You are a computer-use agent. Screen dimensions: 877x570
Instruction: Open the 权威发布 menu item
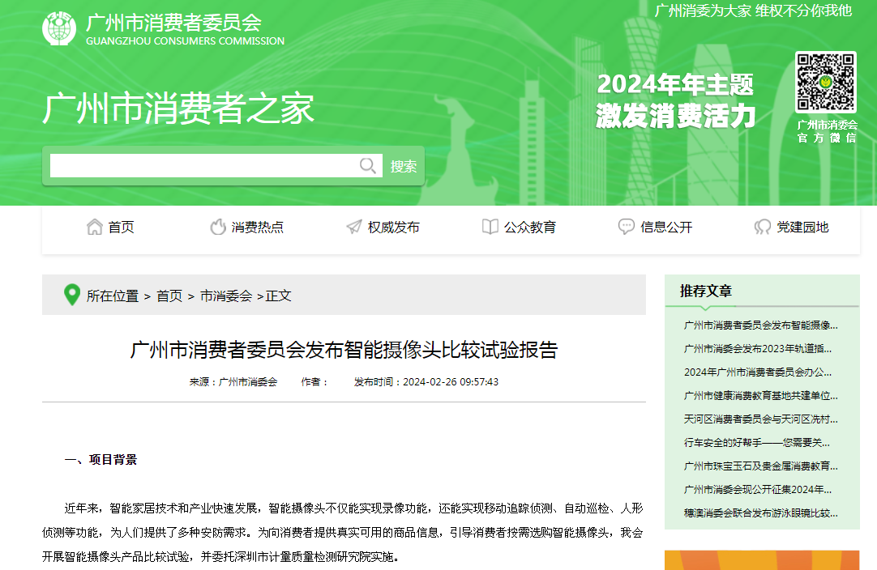point(394,228)
